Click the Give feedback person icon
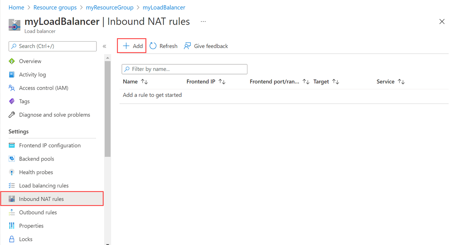The image size is (454, 245). [187, 46]
